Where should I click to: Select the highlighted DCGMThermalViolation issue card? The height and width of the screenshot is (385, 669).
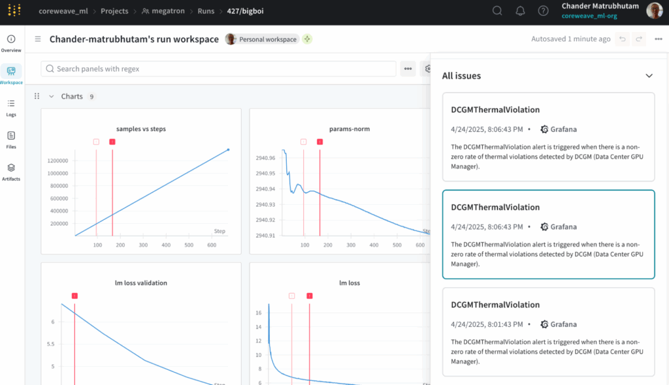548,234
